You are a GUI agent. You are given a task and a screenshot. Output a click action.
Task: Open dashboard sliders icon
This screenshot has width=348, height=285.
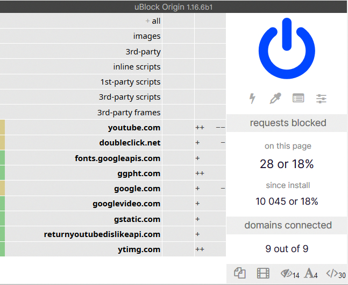(x=321, y=99)
